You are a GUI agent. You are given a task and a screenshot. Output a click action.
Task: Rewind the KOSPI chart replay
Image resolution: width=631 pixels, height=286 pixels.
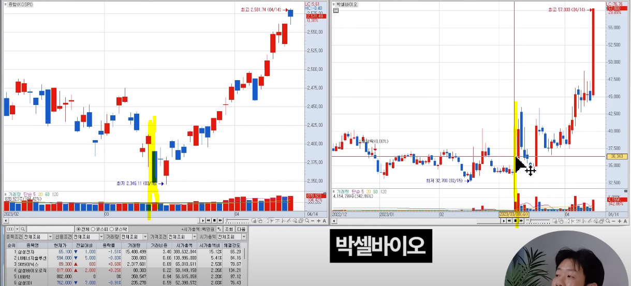pos(208,220)
